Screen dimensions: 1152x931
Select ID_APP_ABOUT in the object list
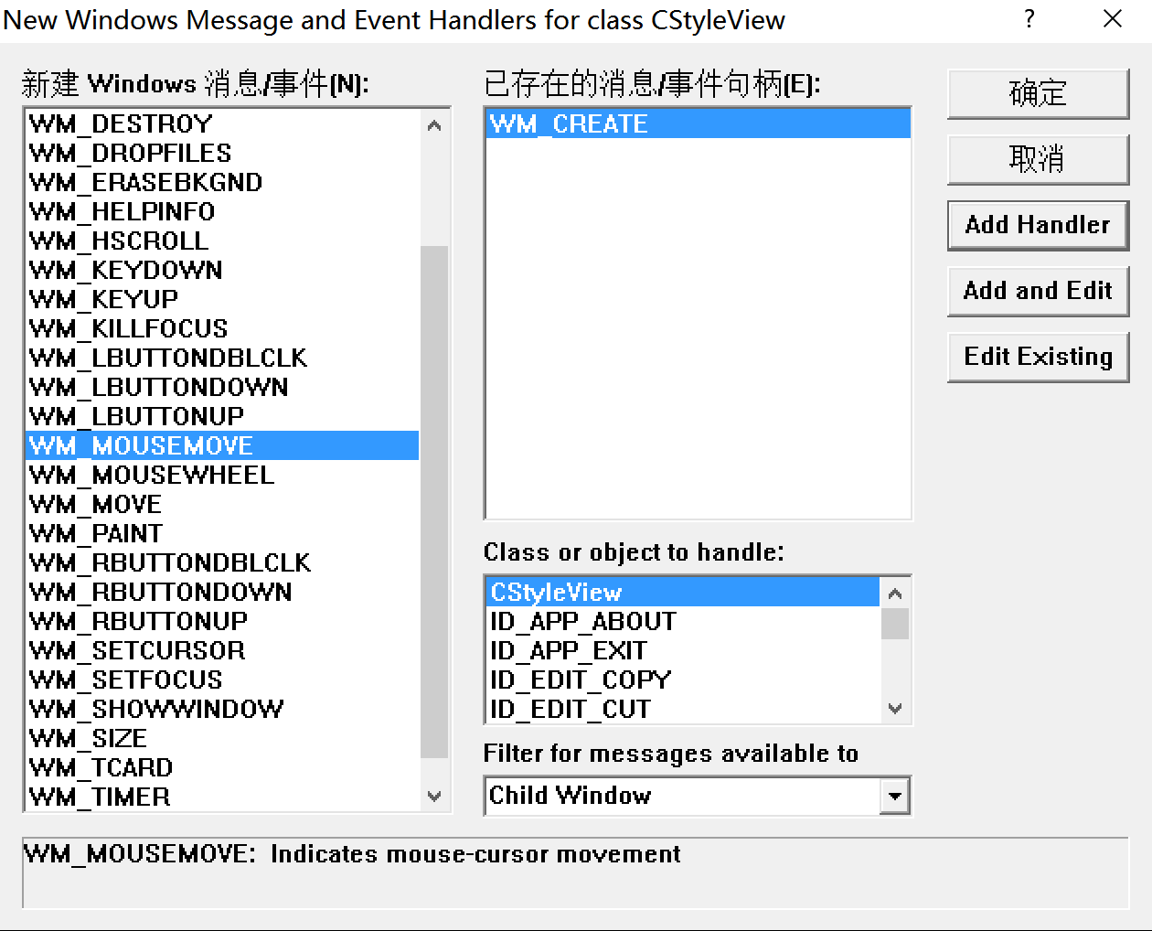582,621
